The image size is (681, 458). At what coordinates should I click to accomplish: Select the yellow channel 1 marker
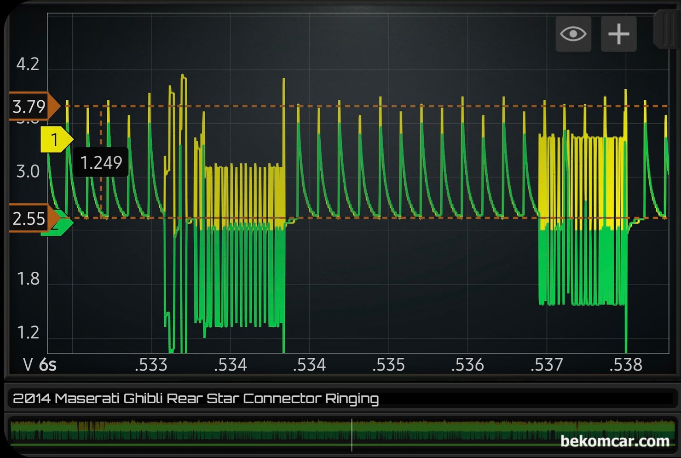coord(56,139)
